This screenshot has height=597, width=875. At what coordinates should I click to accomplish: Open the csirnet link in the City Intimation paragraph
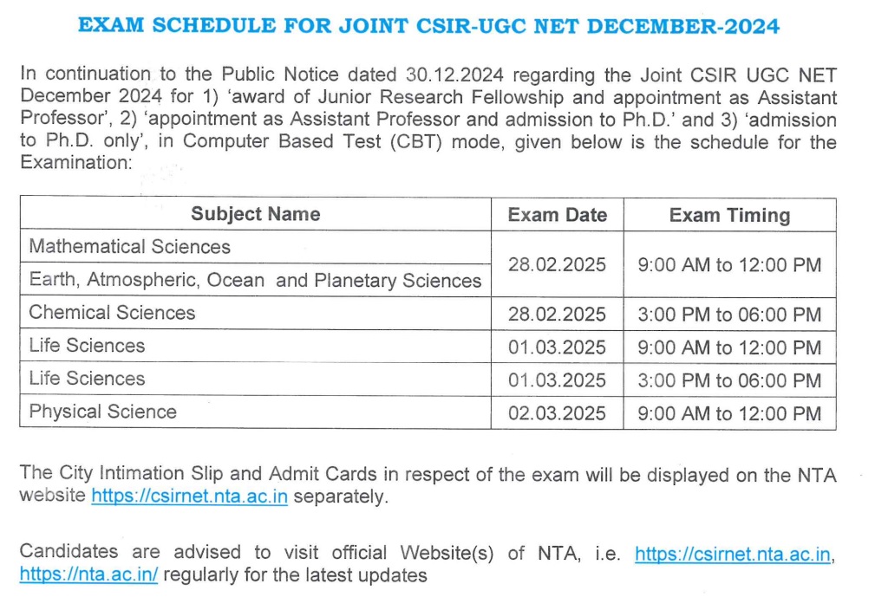click(x=189, y=496)
